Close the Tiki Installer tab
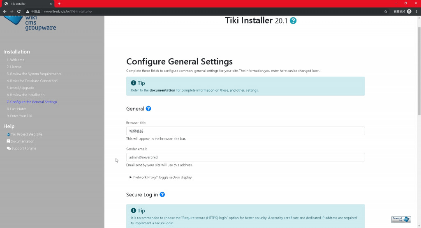This screenshot has width=421, height=228. (51, 4)
